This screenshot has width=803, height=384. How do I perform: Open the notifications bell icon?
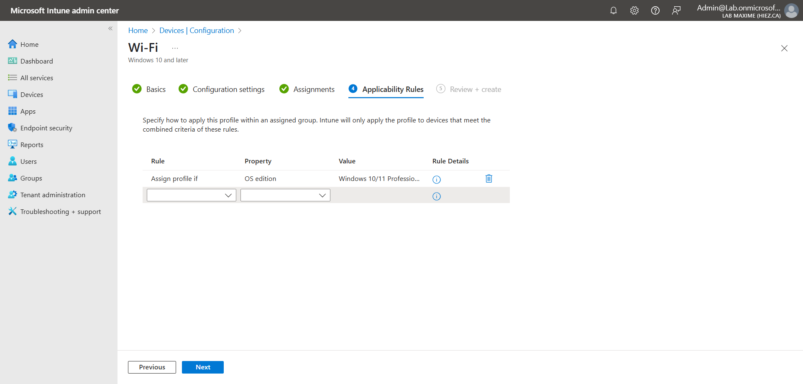click(613, 10)
